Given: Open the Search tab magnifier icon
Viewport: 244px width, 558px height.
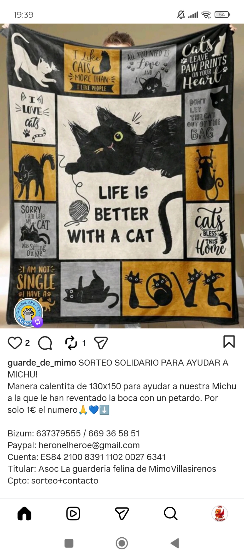Looking at the screenshot, I should pos(171,514).
